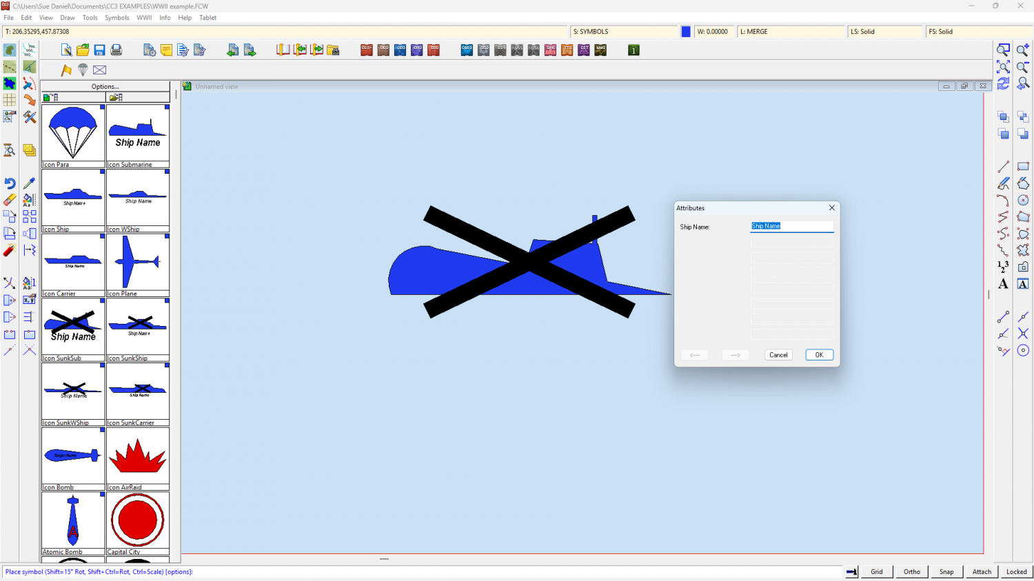Open the Line Style Solid selector
The height and width of the screenshot is (581, 1034).
884,32
